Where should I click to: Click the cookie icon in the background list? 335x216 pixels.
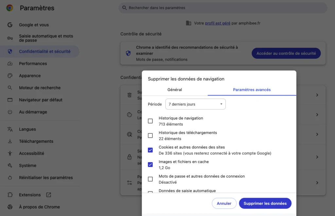[x=130, y=115]
